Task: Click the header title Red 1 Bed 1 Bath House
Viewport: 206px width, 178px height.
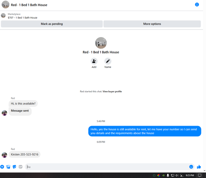Action: [x=29, y=5]
